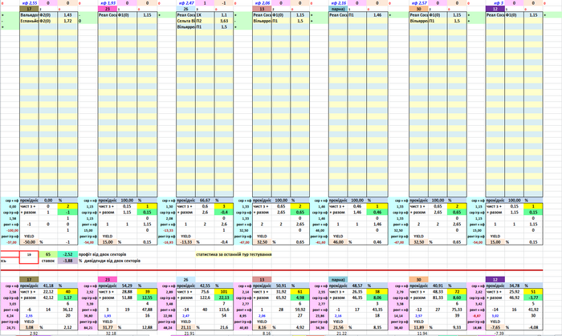Screen dimensions: 562x336
Task: Click the прохідність value '50,91'
Action: [281, 286]
